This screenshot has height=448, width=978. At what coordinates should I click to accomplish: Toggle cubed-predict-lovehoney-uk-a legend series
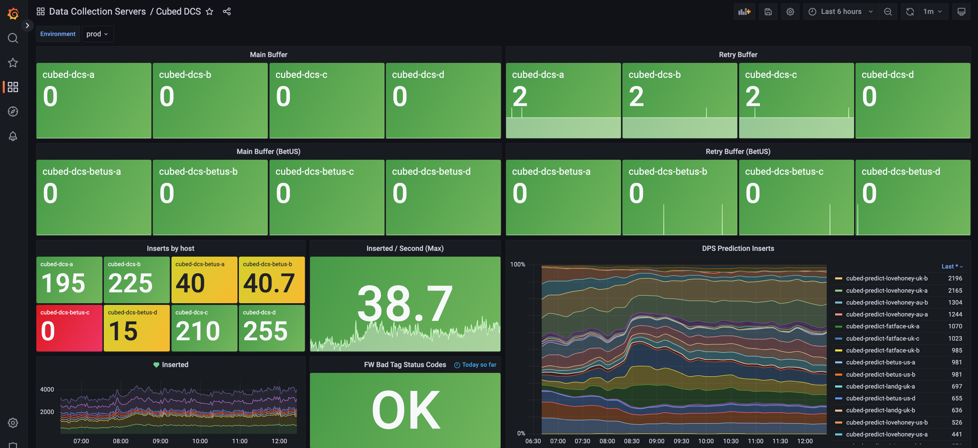tap(886, 290)
